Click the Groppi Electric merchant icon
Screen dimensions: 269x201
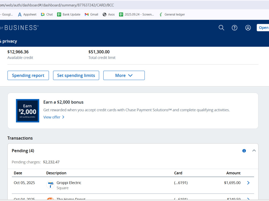point(51,185)
